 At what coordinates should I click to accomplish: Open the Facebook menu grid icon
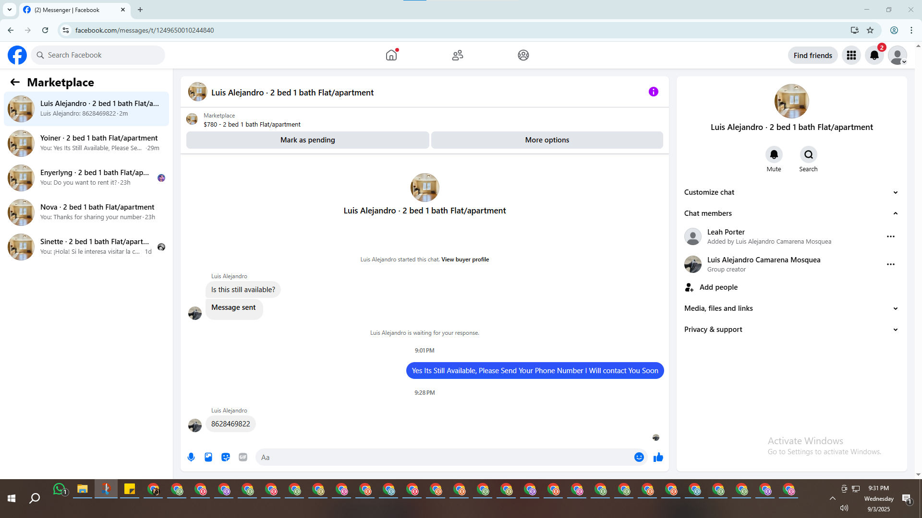851,55
